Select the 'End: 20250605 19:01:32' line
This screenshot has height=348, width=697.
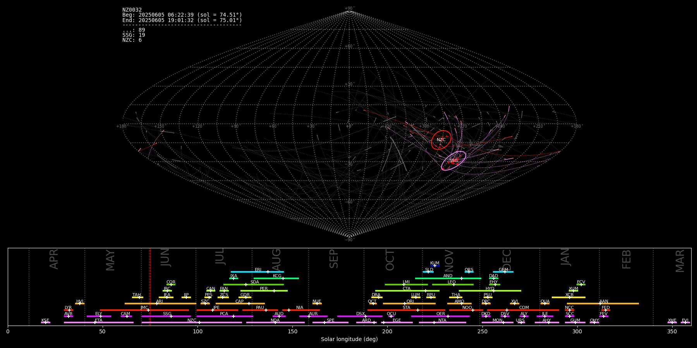pyautogui.click(x=182, y=20)
